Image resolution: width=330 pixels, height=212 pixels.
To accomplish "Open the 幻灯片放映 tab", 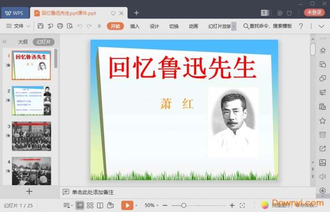I will tap(219, 26).
